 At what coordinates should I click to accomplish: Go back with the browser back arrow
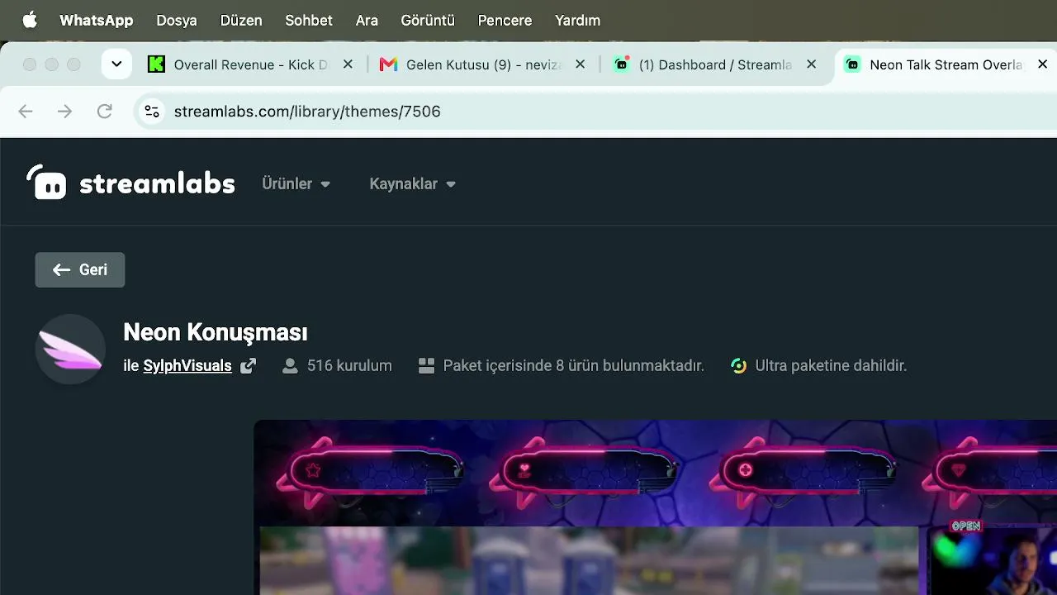point(26,112)
